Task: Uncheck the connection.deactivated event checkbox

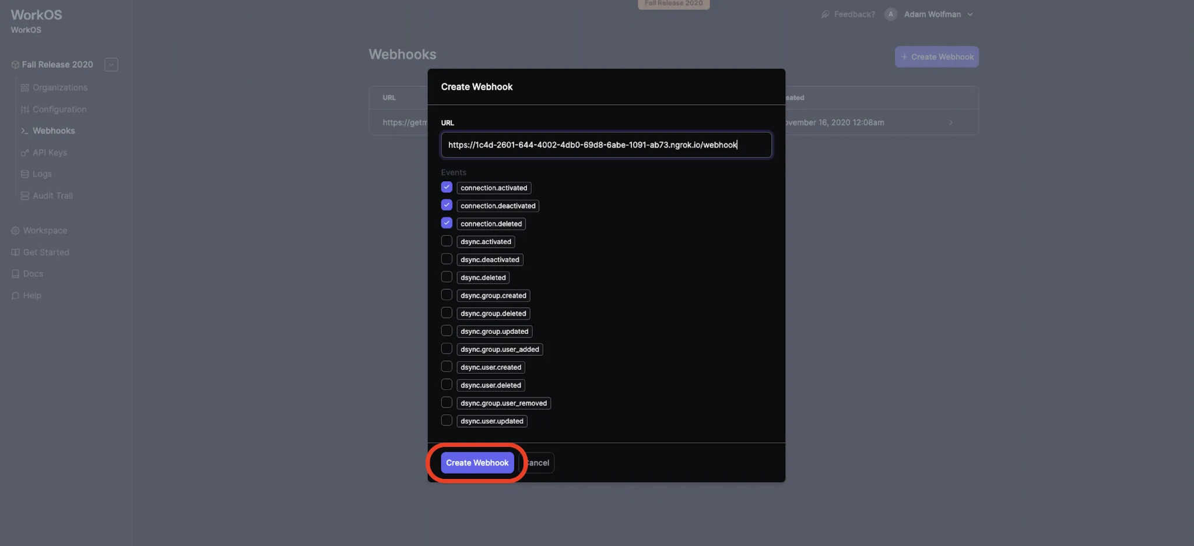Action: tap(447, 205)
